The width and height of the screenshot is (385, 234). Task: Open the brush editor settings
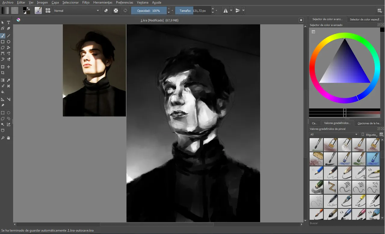(x=38, y=11)
